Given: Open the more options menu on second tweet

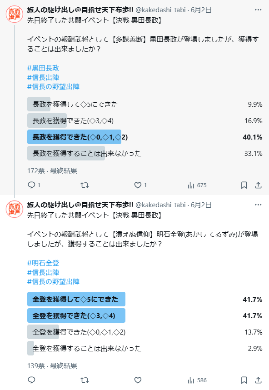Looking at the screenshot, I should tap(258, 205).
